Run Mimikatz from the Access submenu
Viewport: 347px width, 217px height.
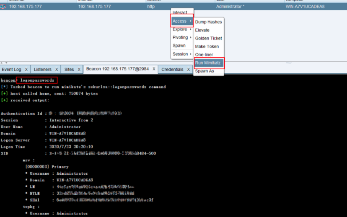pos(209,63)
